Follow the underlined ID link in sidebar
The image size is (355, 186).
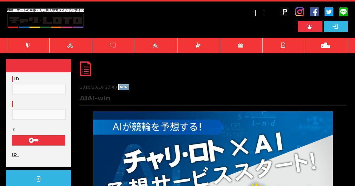point(15,154)
